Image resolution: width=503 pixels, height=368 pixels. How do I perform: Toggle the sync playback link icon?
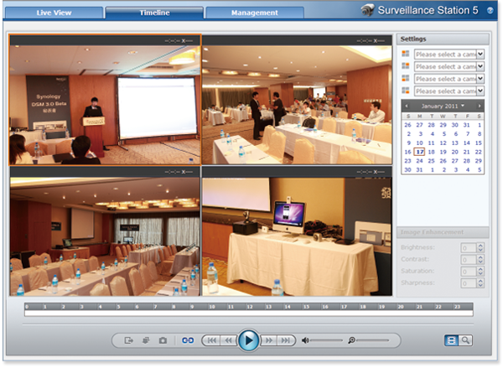(x=189, y=340)
